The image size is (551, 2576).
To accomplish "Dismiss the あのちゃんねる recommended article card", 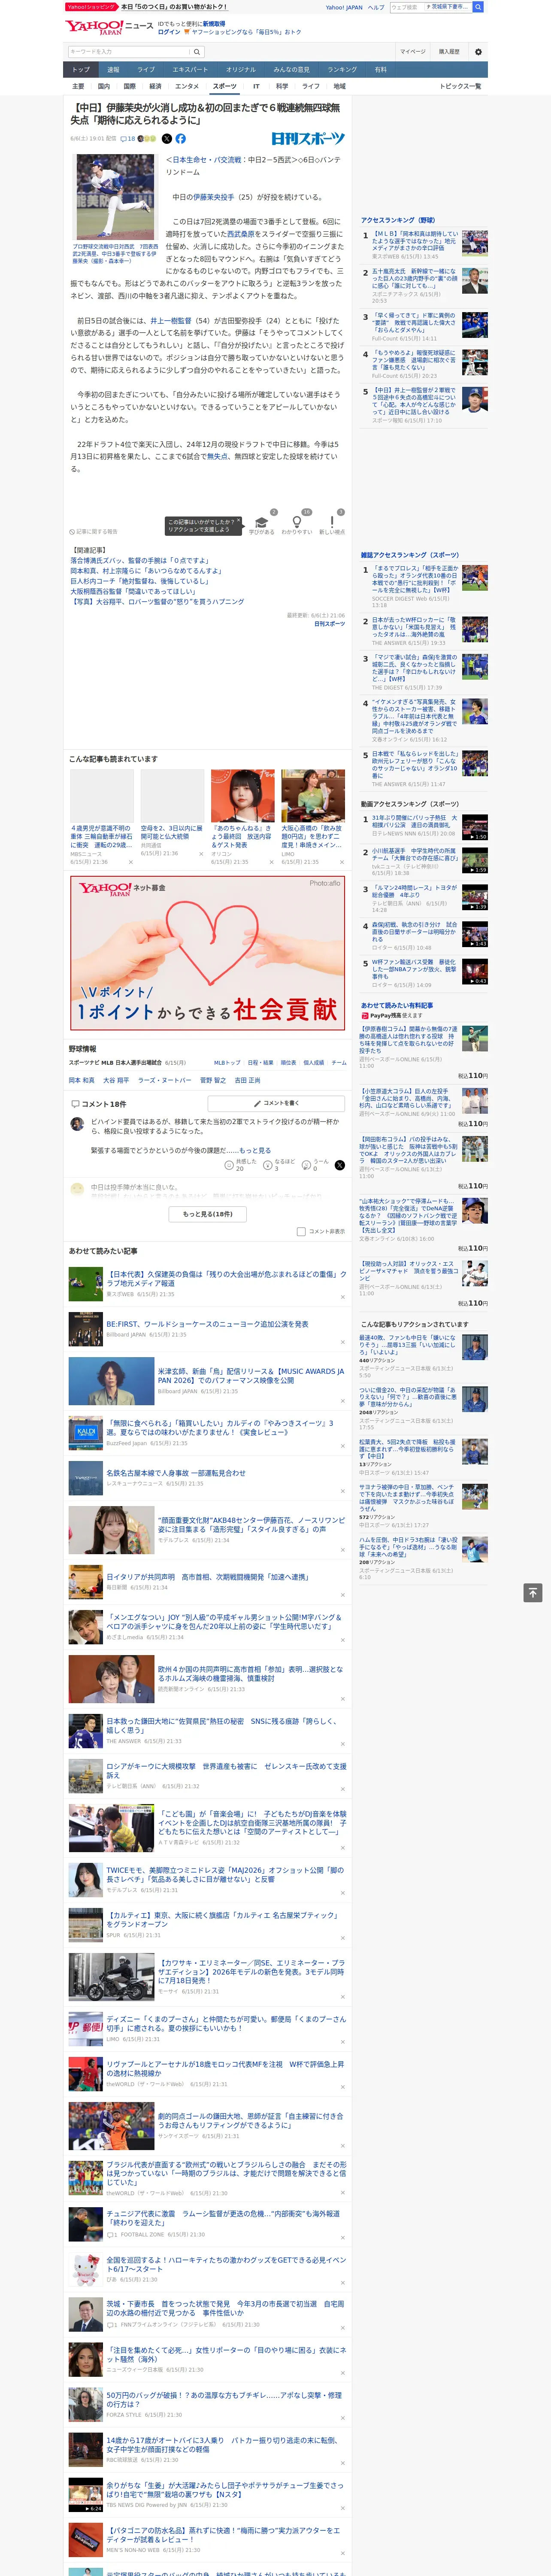I will (272, 862).
